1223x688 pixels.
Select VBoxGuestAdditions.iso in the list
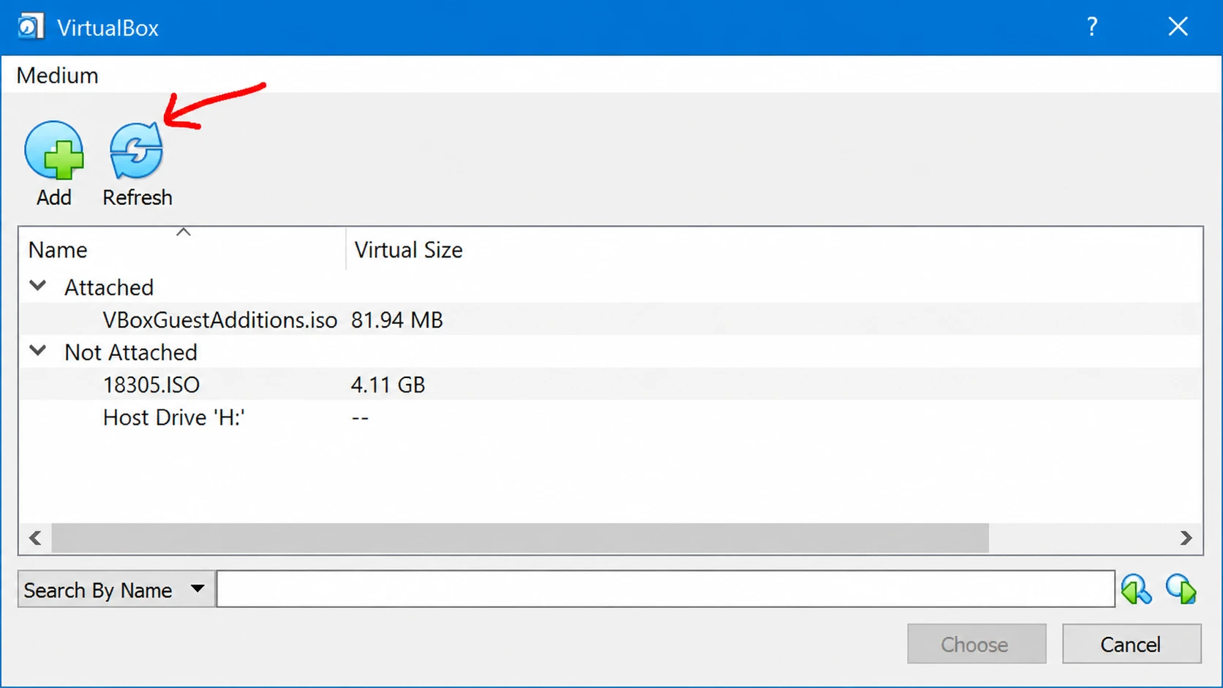click(219, 320)
